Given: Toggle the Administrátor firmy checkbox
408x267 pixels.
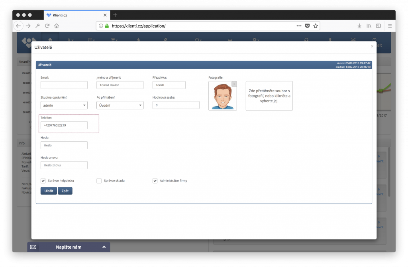Looking at the screenshot, I should tap(155, 181).
